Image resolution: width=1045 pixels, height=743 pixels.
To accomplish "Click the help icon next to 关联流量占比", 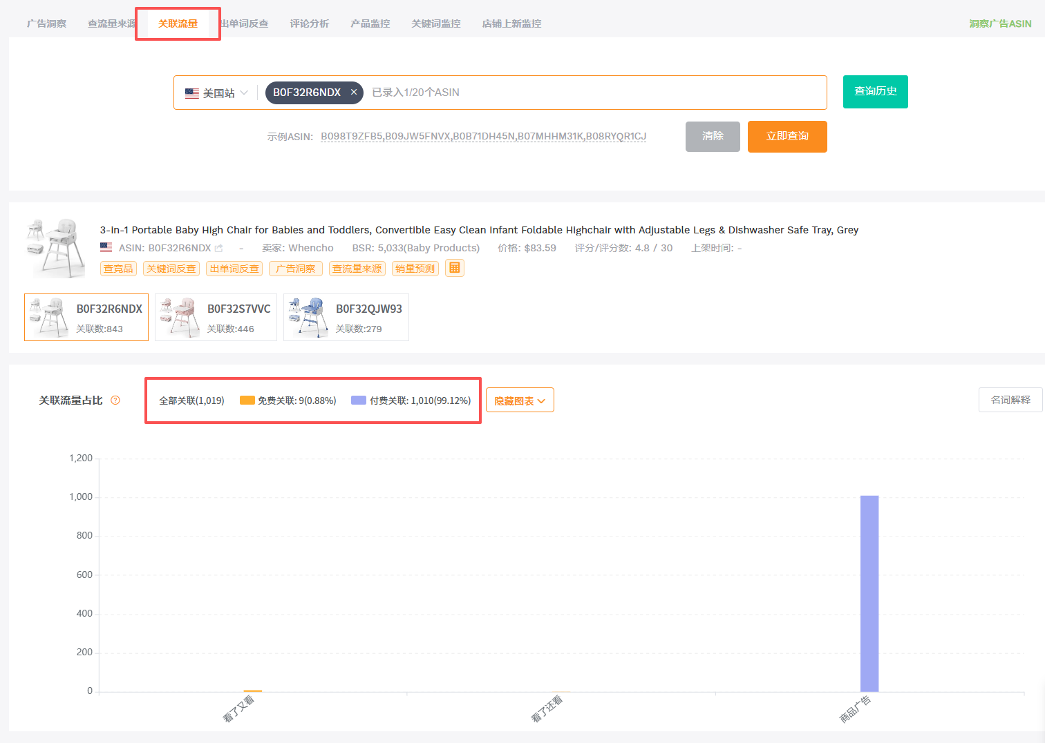I will [x=115, y=401].
